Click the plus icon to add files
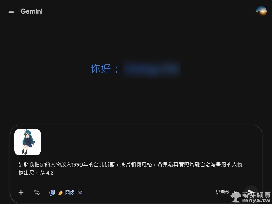The width and height of the screenshot is (272, 204). (x=21, y=192)
